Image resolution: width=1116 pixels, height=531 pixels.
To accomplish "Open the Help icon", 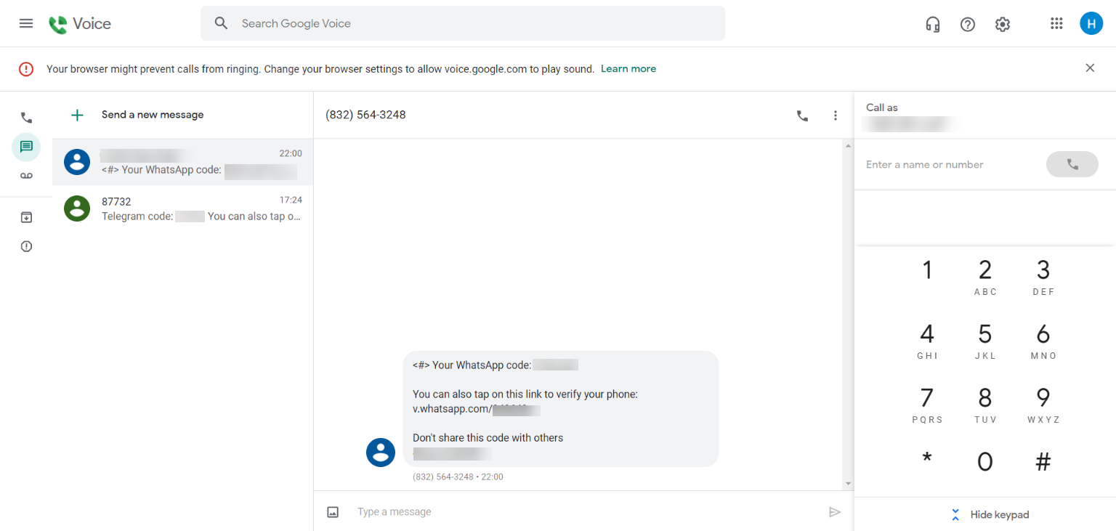I will 968,24.
